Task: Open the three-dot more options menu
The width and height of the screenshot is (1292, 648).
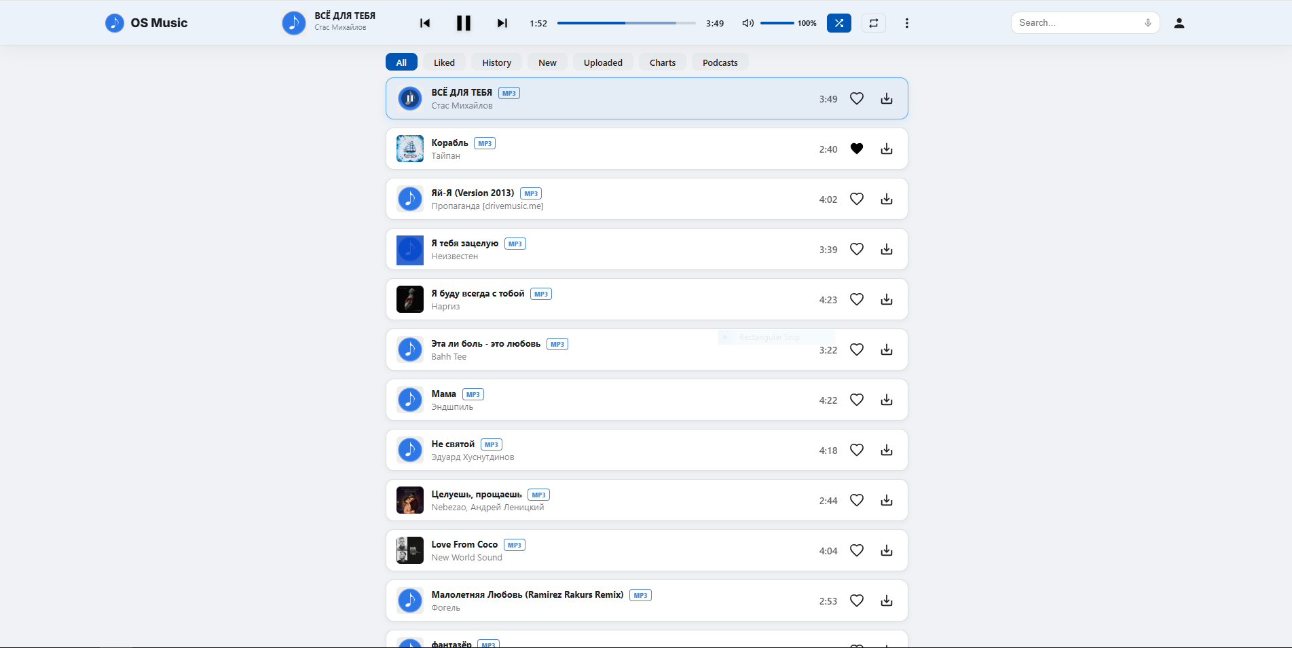Action: click(907, 23)
